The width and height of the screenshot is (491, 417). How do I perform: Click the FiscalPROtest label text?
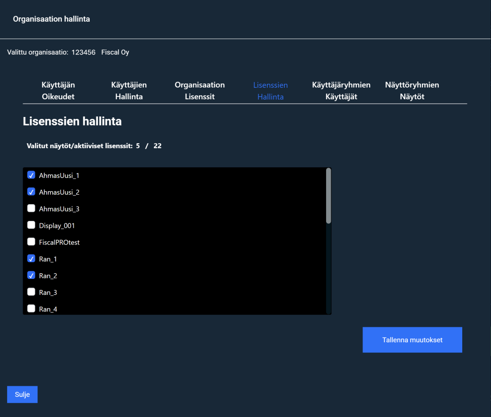pos(59,243)
